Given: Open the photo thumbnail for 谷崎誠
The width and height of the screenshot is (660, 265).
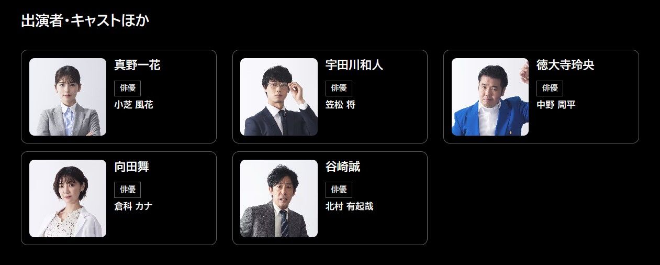Looking at the screenshot, I should click(279, 198).
